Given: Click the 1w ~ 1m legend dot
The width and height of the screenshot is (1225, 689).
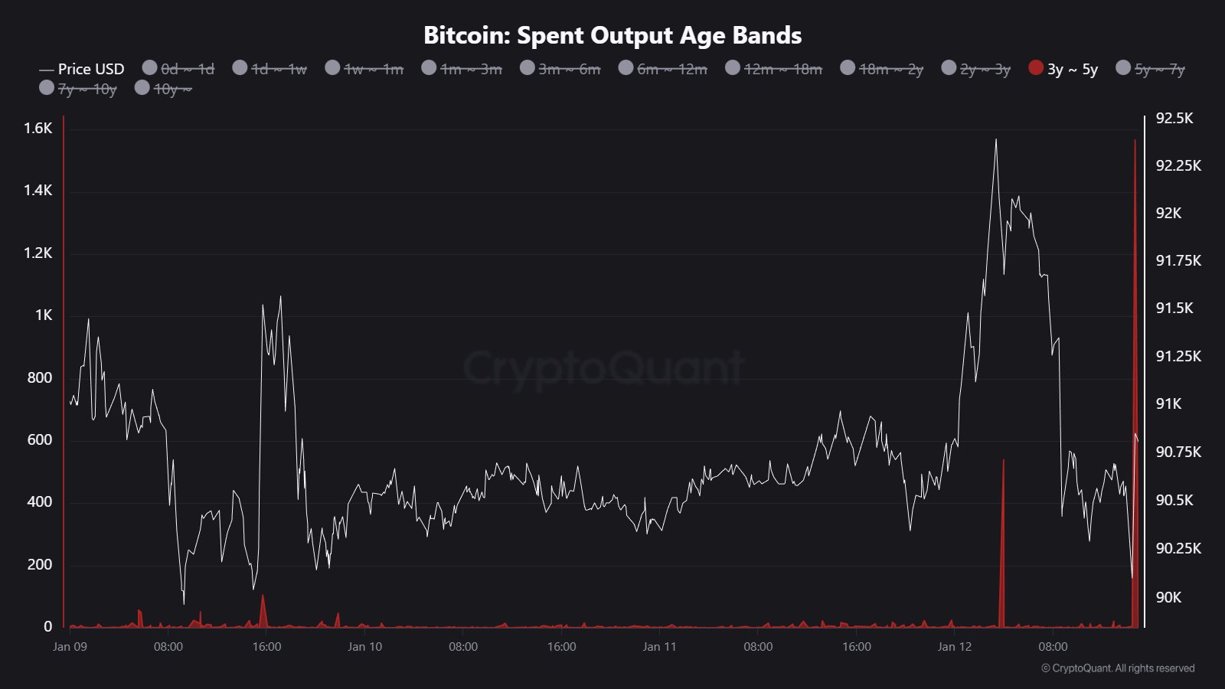Looking at the screenshot, I should click(332, 68).
